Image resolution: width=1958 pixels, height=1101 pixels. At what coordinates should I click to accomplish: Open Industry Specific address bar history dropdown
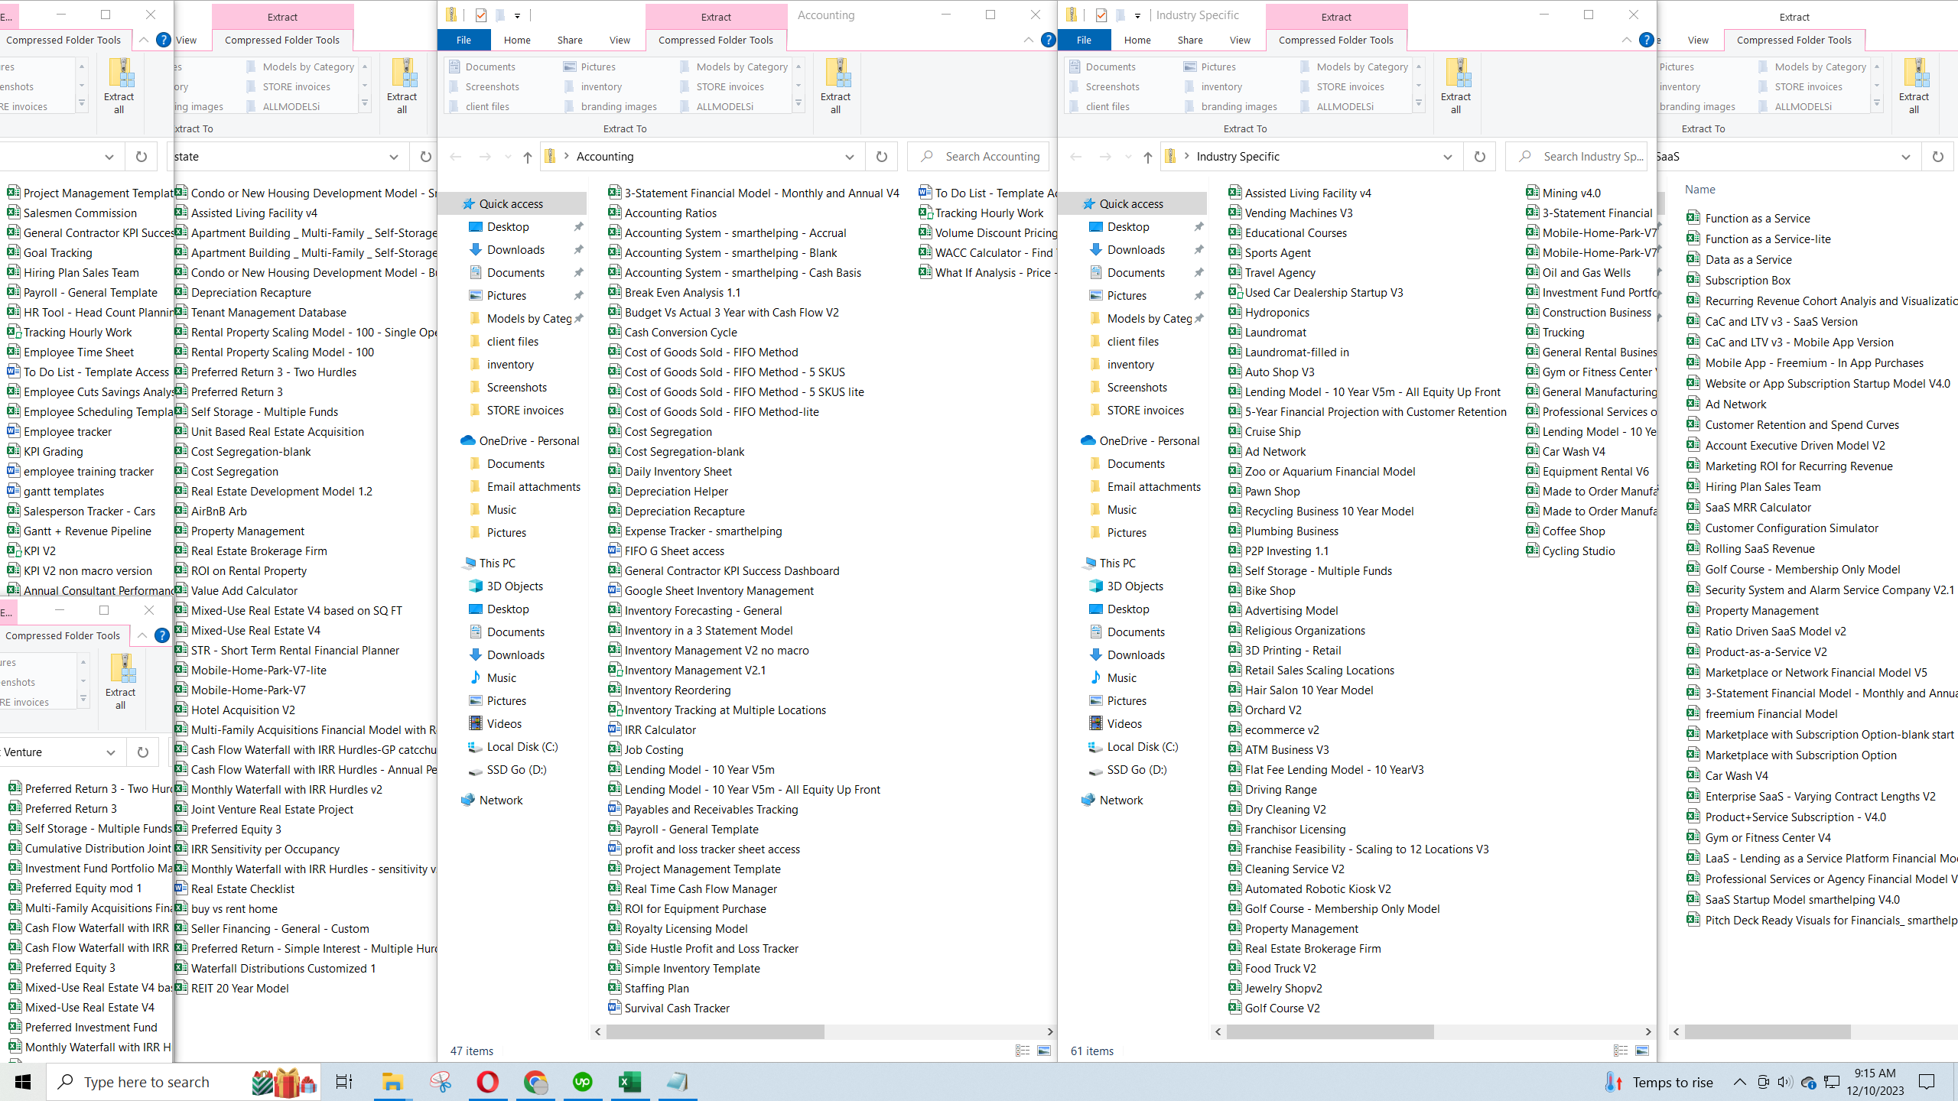(x=1447, y=157)
